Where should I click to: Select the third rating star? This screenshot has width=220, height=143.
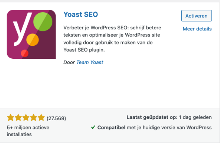pyautogui.click(x=26, y=117)
